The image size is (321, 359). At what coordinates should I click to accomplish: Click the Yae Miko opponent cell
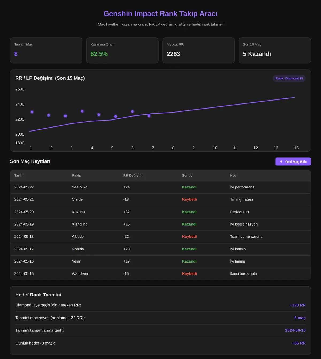80,187
